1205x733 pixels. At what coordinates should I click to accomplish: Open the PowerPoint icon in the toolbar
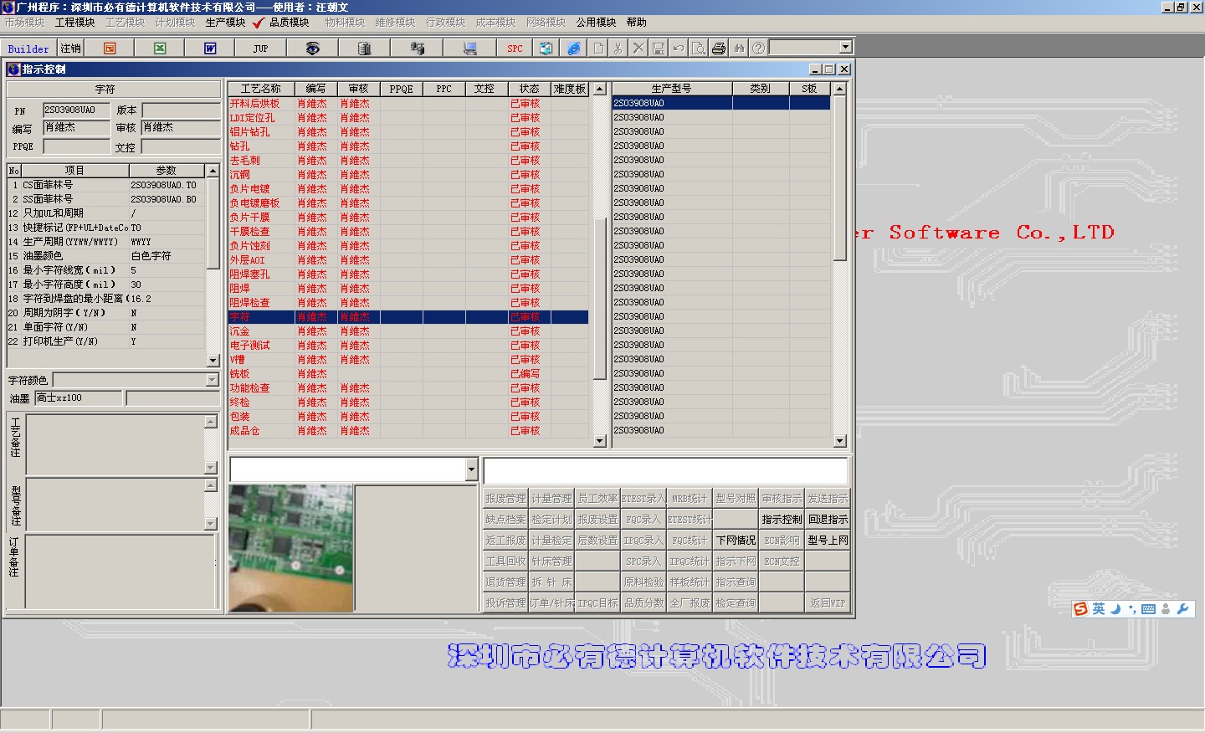[x=110, y=49]
